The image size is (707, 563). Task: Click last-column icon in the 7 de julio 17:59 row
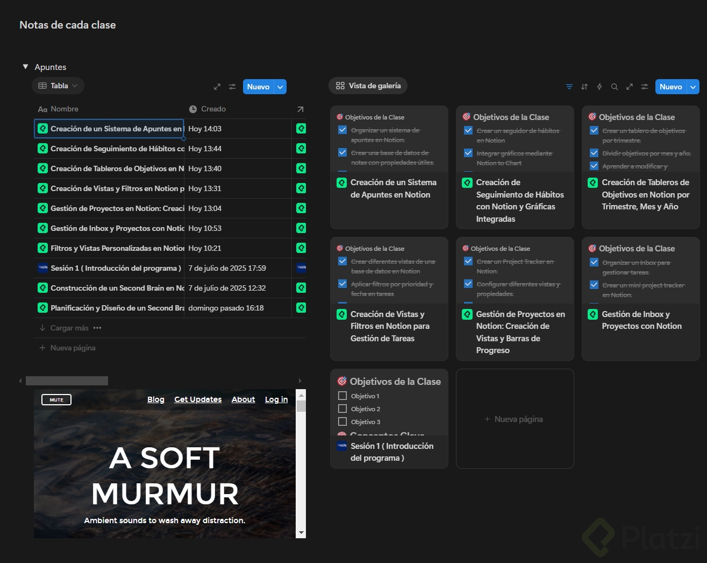[x=301, y=268]
